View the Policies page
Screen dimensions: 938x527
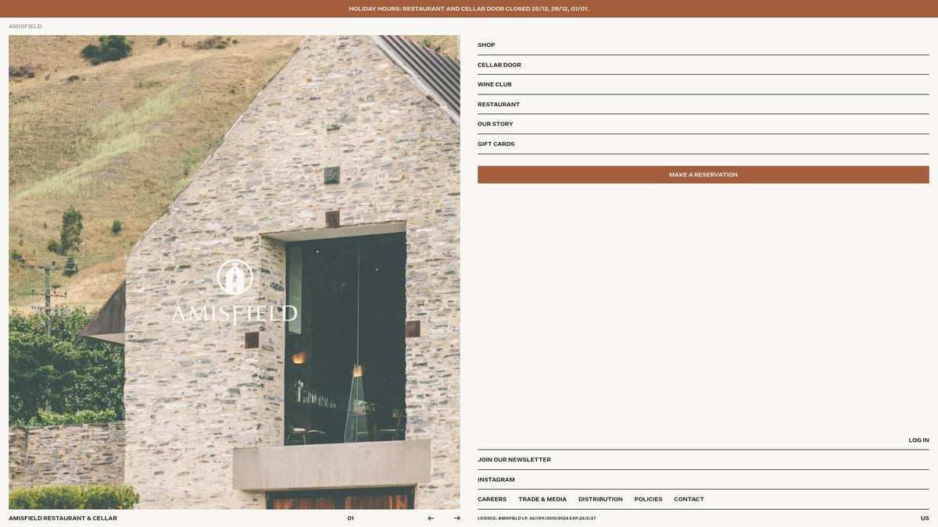coord(648,500)
